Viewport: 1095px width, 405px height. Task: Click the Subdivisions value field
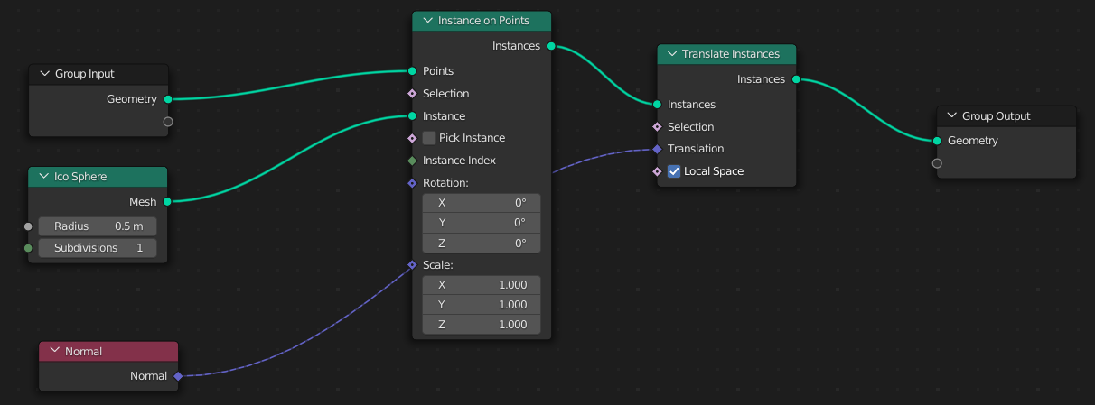[97, 248]
